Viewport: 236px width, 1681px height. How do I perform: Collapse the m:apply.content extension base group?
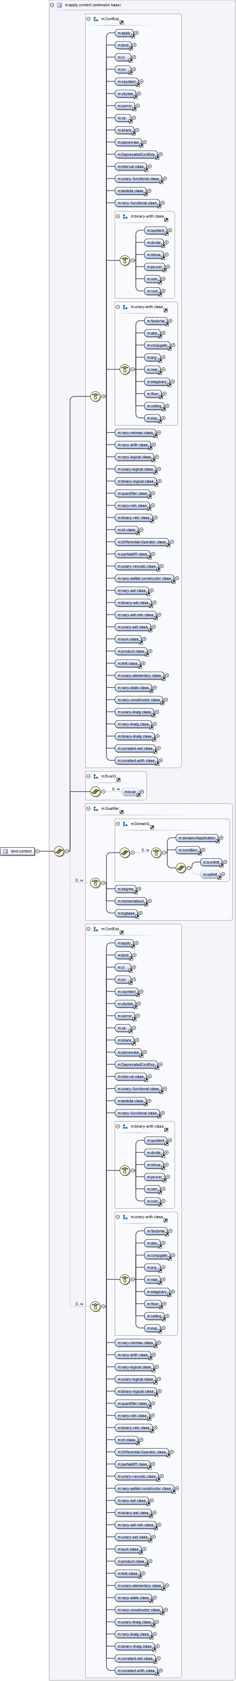52,5
